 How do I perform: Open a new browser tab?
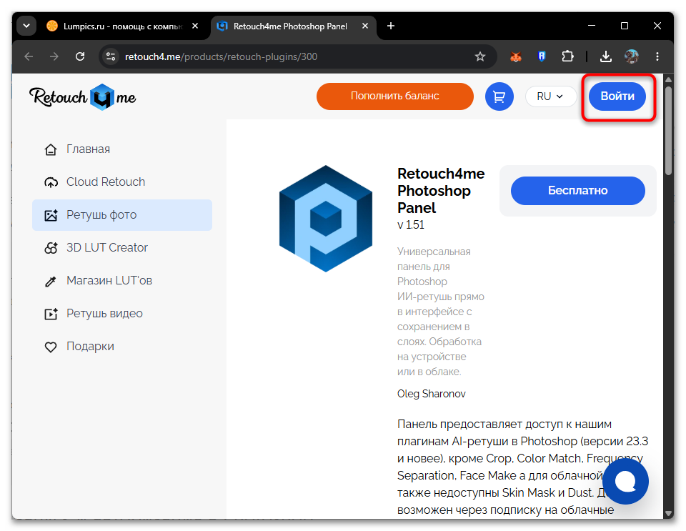click(x=391, y=26)
